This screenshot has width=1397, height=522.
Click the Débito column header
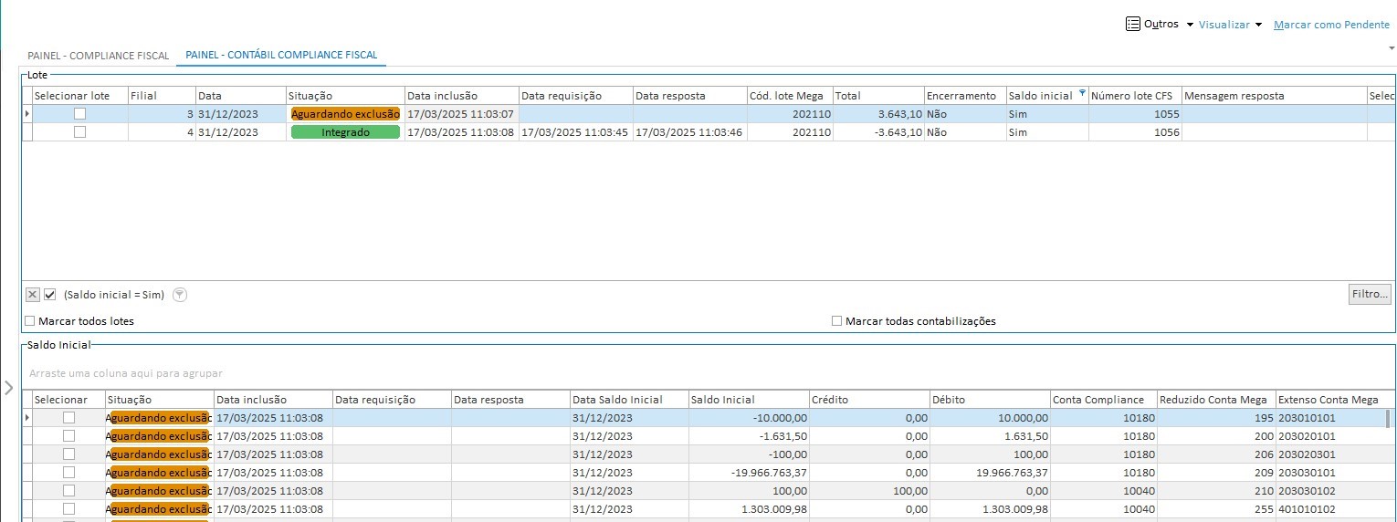(x=990, y=400)
